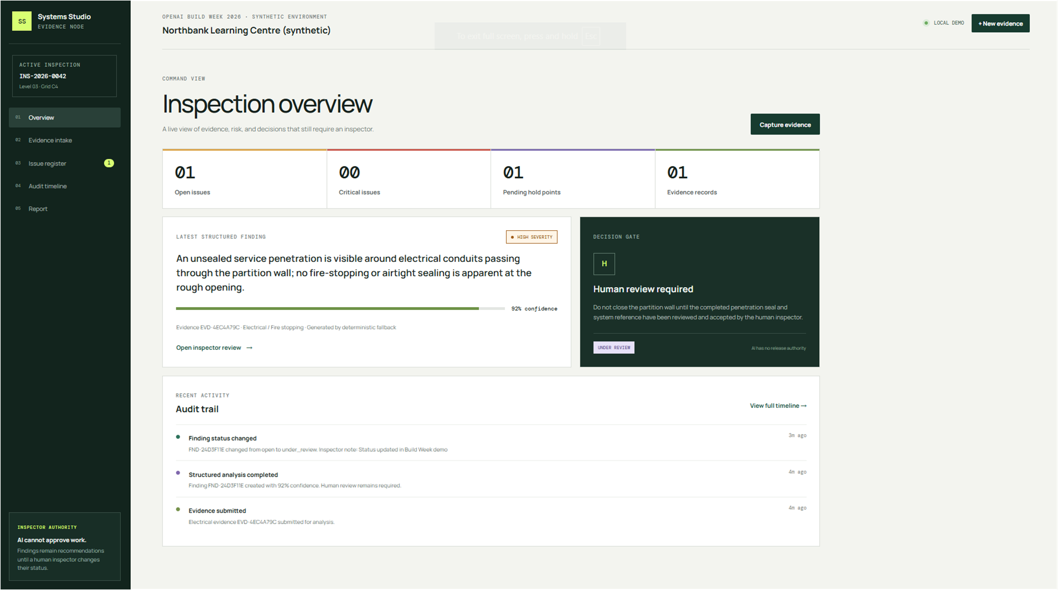
Task: Click the Evidence submitted bullet marker
Action: pos(178,510)
